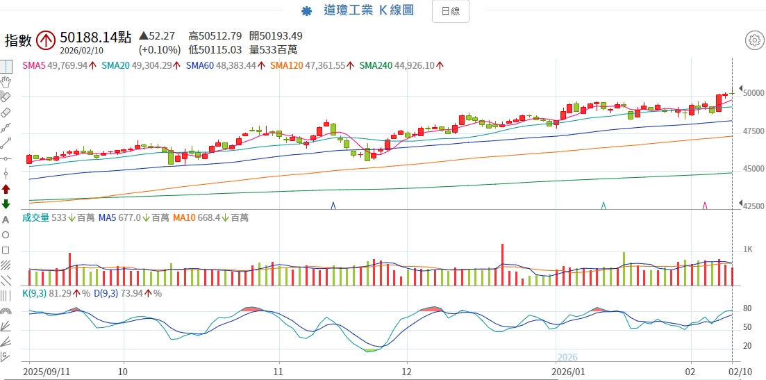Select the red up arrow marker tool
Screen dimensions: 766x380
tap(6, 188)
